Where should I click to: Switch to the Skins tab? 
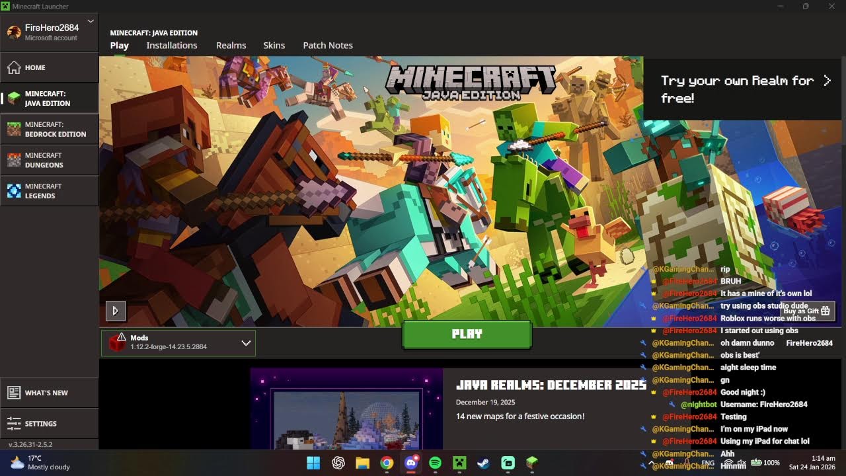[274, 46]
